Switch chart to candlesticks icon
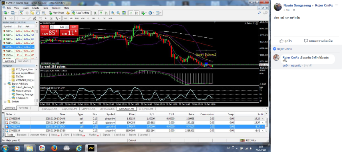The height and width of the screenshot is (152, 342). tap(101, 13)
